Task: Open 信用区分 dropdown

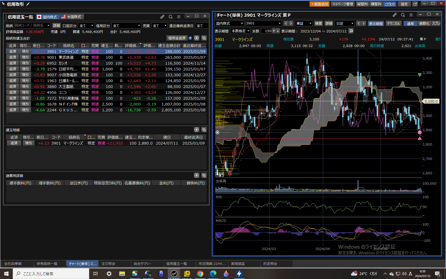Action: tap(126, 26)
